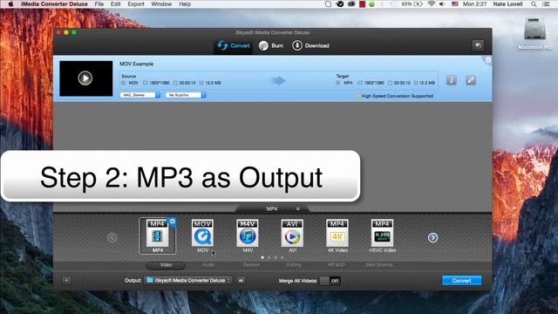Image resolution: width=558 pixels, height=314 pixels.
Task: Select the Editing format category tab
Action: 294,265
